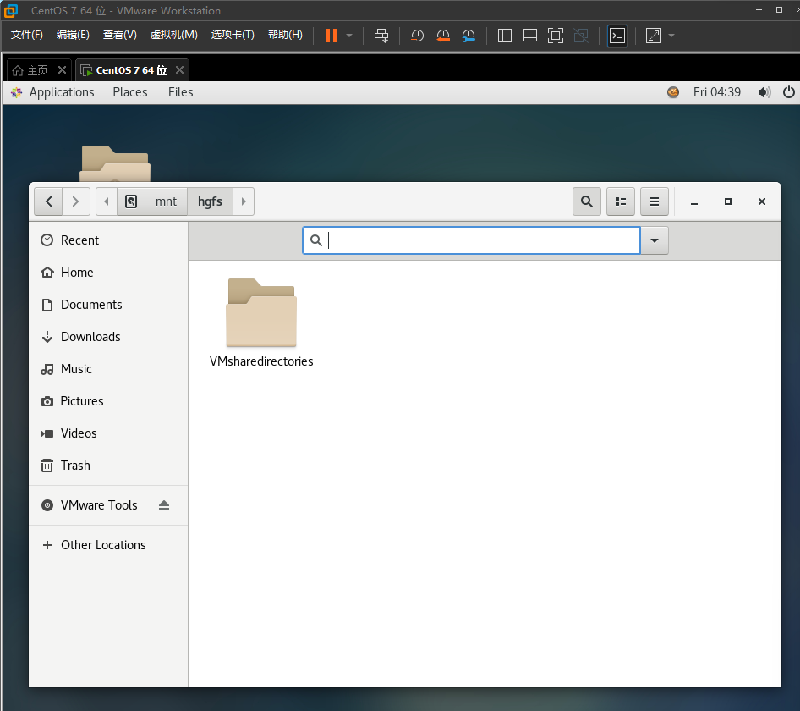Navigate to the mnt path segment

[166, 201]
